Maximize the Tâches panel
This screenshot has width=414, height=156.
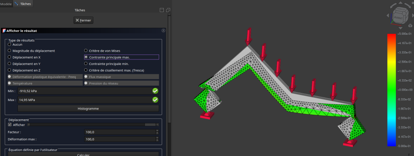[162, 10]
